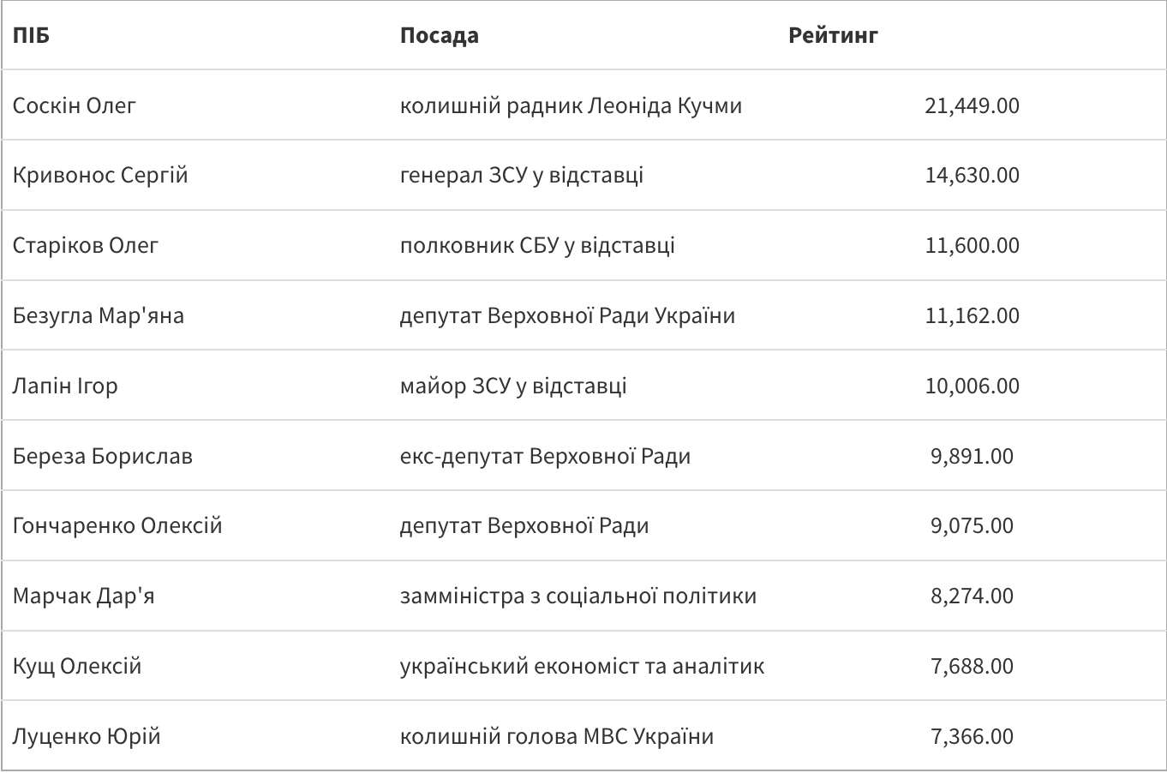Click the rating value 21,449.00
This screenshot has height=773, width=1167.
point(972,106)
